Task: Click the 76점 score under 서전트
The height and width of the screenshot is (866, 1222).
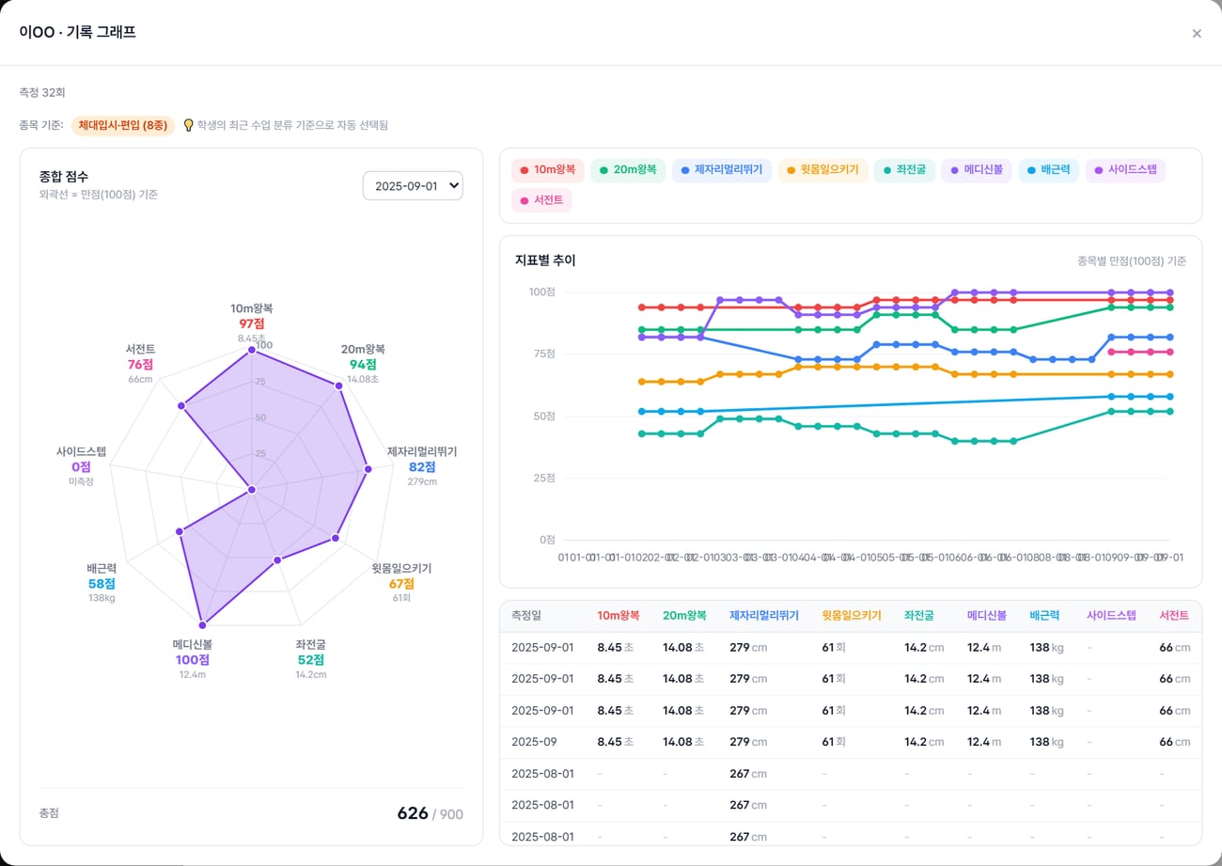Action: [140, 364]
